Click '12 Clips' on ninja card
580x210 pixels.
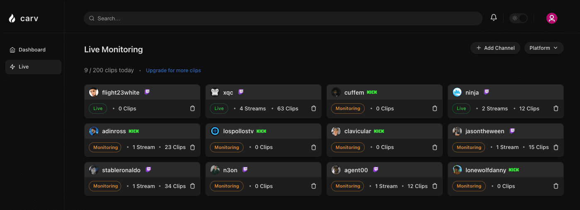[529, 109]
